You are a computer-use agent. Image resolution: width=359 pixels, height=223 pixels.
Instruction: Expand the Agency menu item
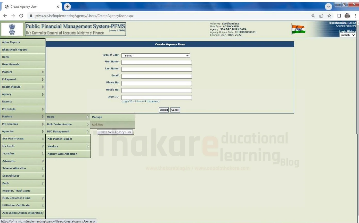(23, 94)
